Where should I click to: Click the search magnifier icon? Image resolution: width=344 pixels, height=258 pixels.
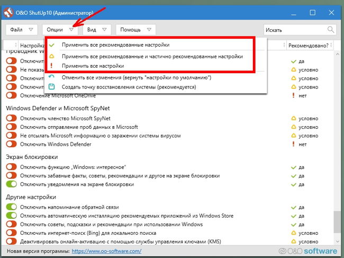point(331,30)
